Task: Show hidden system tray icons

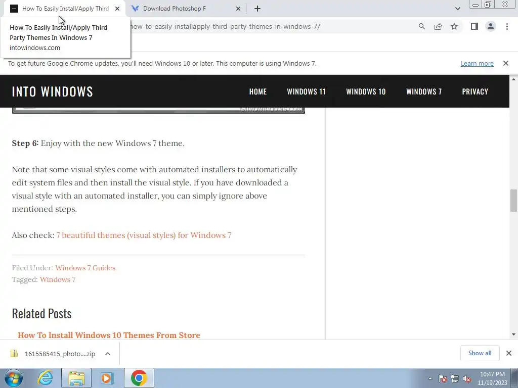Action: [430, 379]
